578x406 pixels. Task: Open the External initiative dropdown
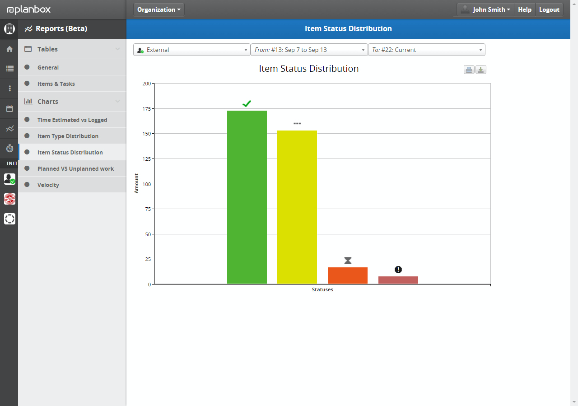click(192, 50)
